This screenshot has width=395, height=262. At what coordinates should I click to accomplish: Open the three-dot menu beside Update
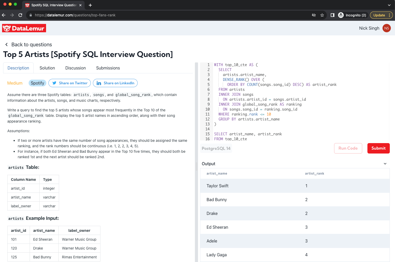point(390,15)
